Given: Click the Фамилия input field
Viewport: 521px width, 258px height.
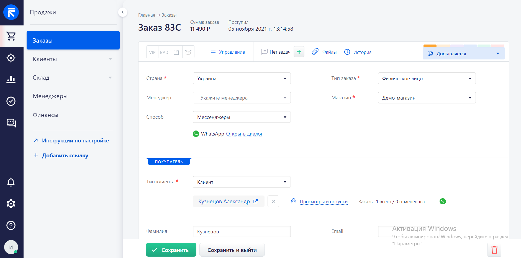Looking at the screenshot, I should point(242,231).
